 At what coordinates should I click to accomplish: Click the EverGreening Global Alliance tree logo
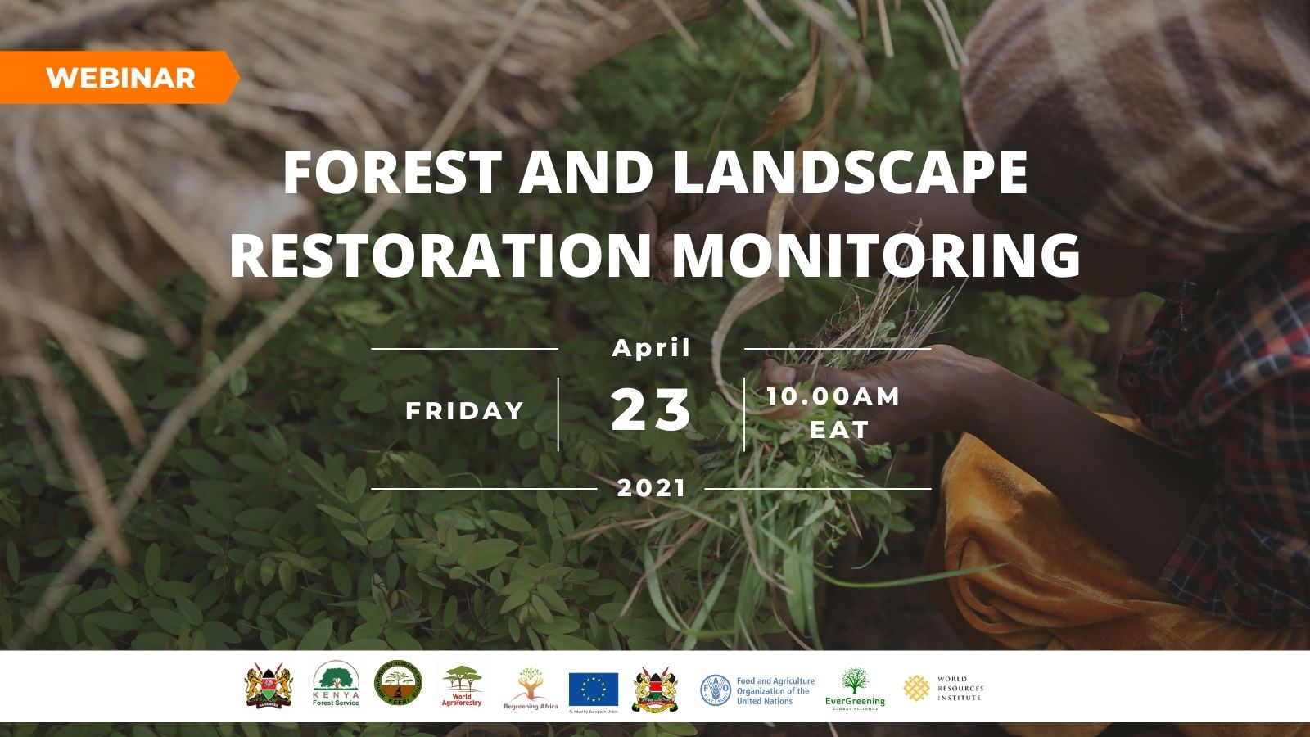coord(855,688)
